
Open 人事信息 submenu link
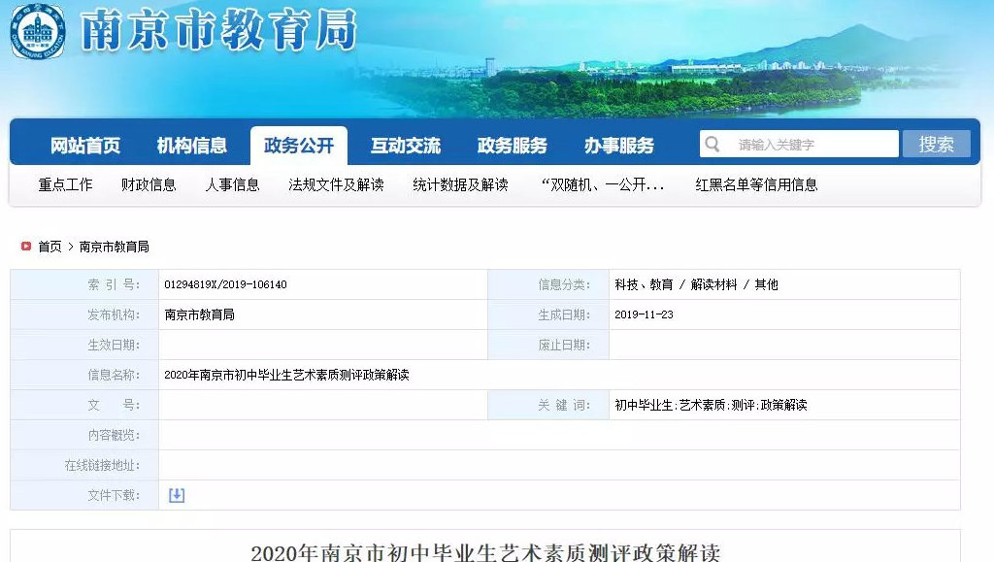tap(232, 184)
